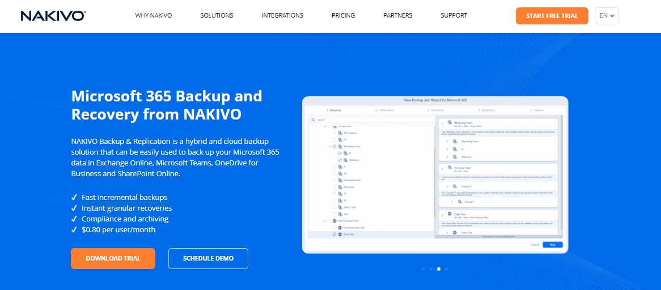
Task: Open the WHY NAKIVO menu
Action: [154, 15]
